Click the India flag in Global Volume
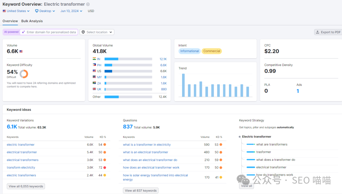Viewport: 342px width, 194px height. pyautogui.click(x=94, y=59)
